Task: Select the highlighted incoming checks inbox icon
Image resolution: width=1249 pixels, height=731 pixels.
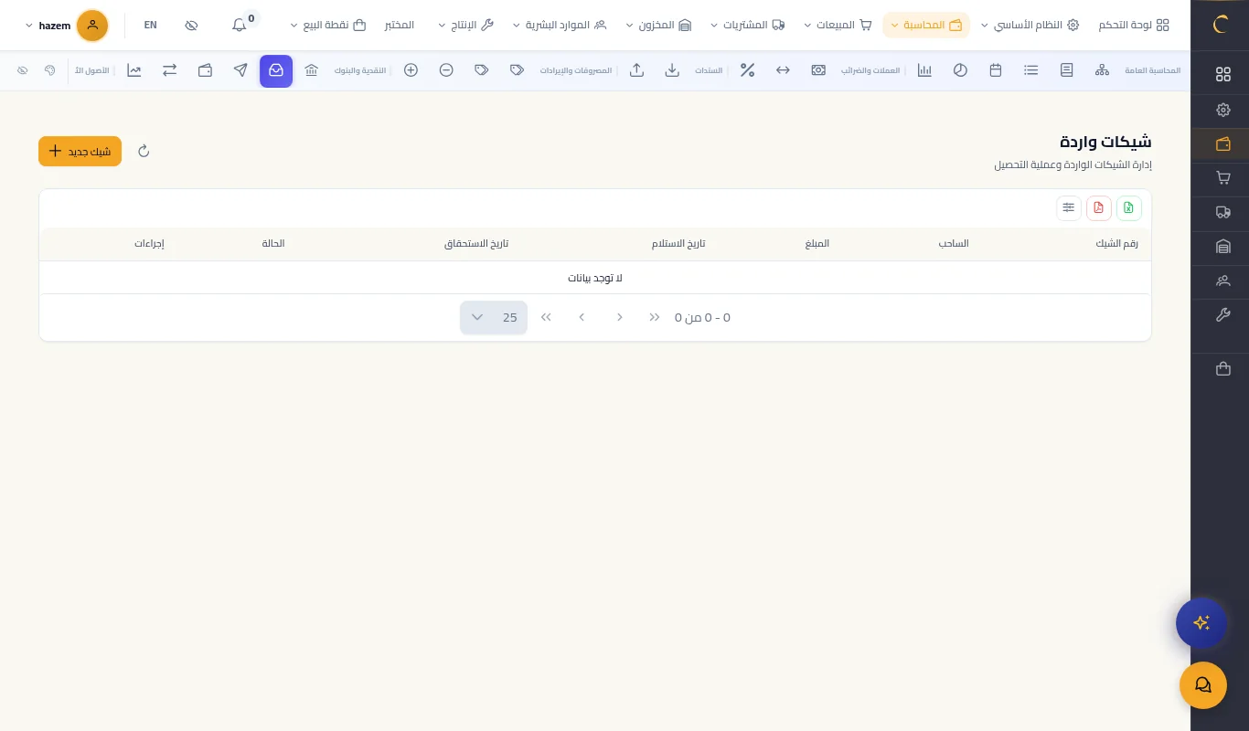Action: click(276, 70)
